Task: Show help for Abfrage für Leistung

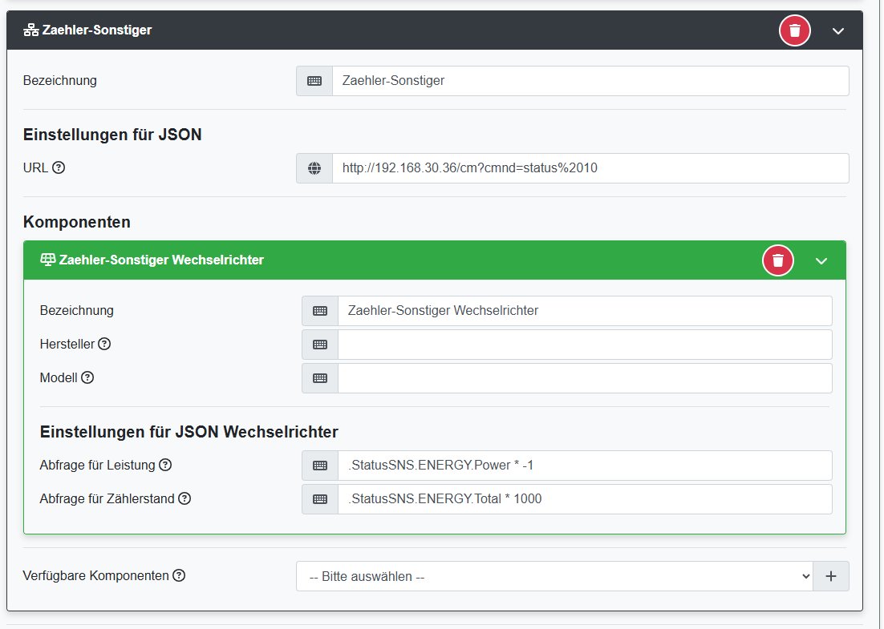Action: 165,465
